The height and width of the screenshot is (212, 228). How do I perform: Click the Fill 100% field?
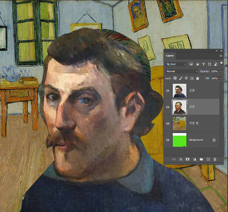click(x=215, y=78)
